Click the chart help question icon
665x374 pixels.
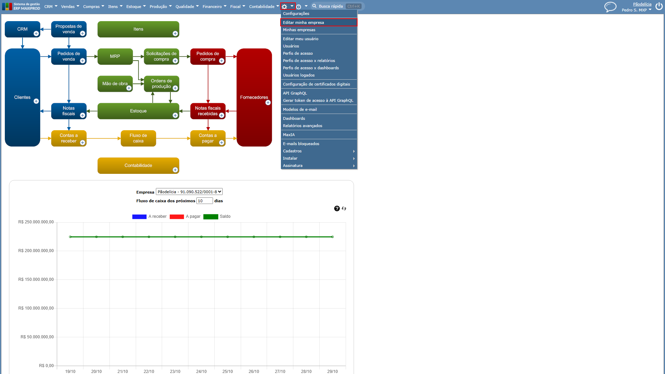coord(337,208)
